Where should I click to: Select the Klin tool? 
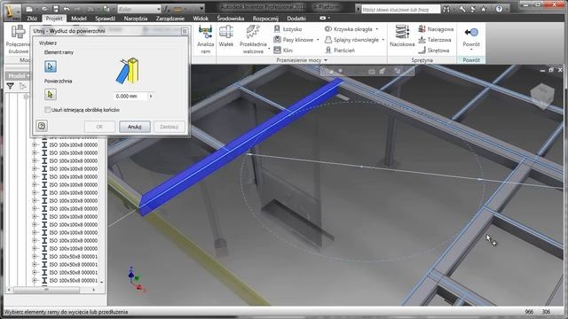click(284, 51)
